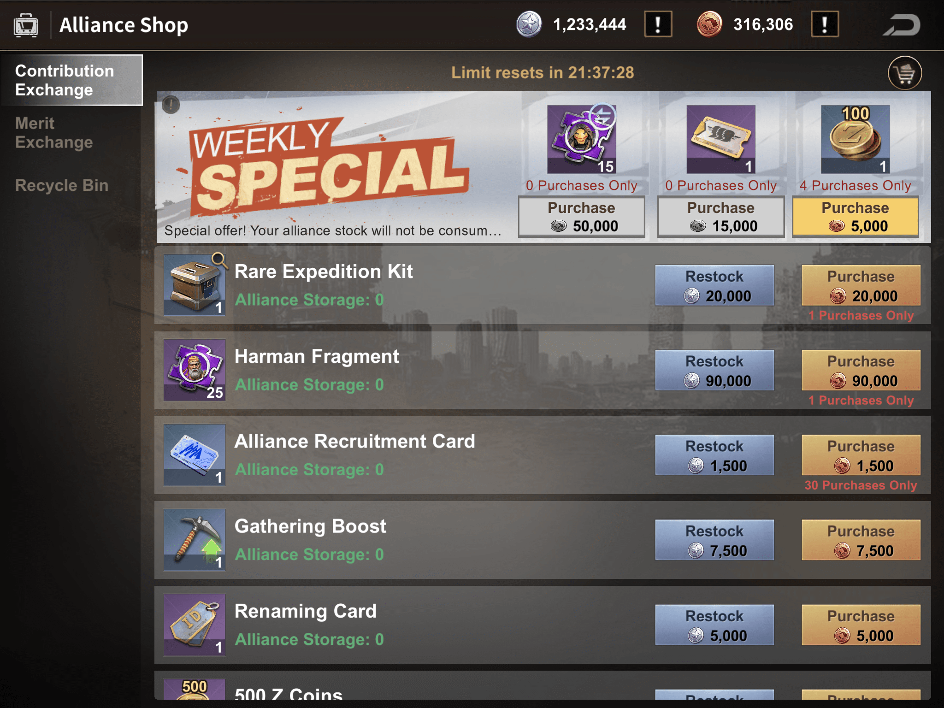Open the Recycle Bin tab
This screenshot has height=708, width=944.
tap(62, 185)
